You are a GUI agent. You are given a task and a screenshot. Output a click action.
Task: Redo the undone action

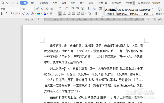13,3
